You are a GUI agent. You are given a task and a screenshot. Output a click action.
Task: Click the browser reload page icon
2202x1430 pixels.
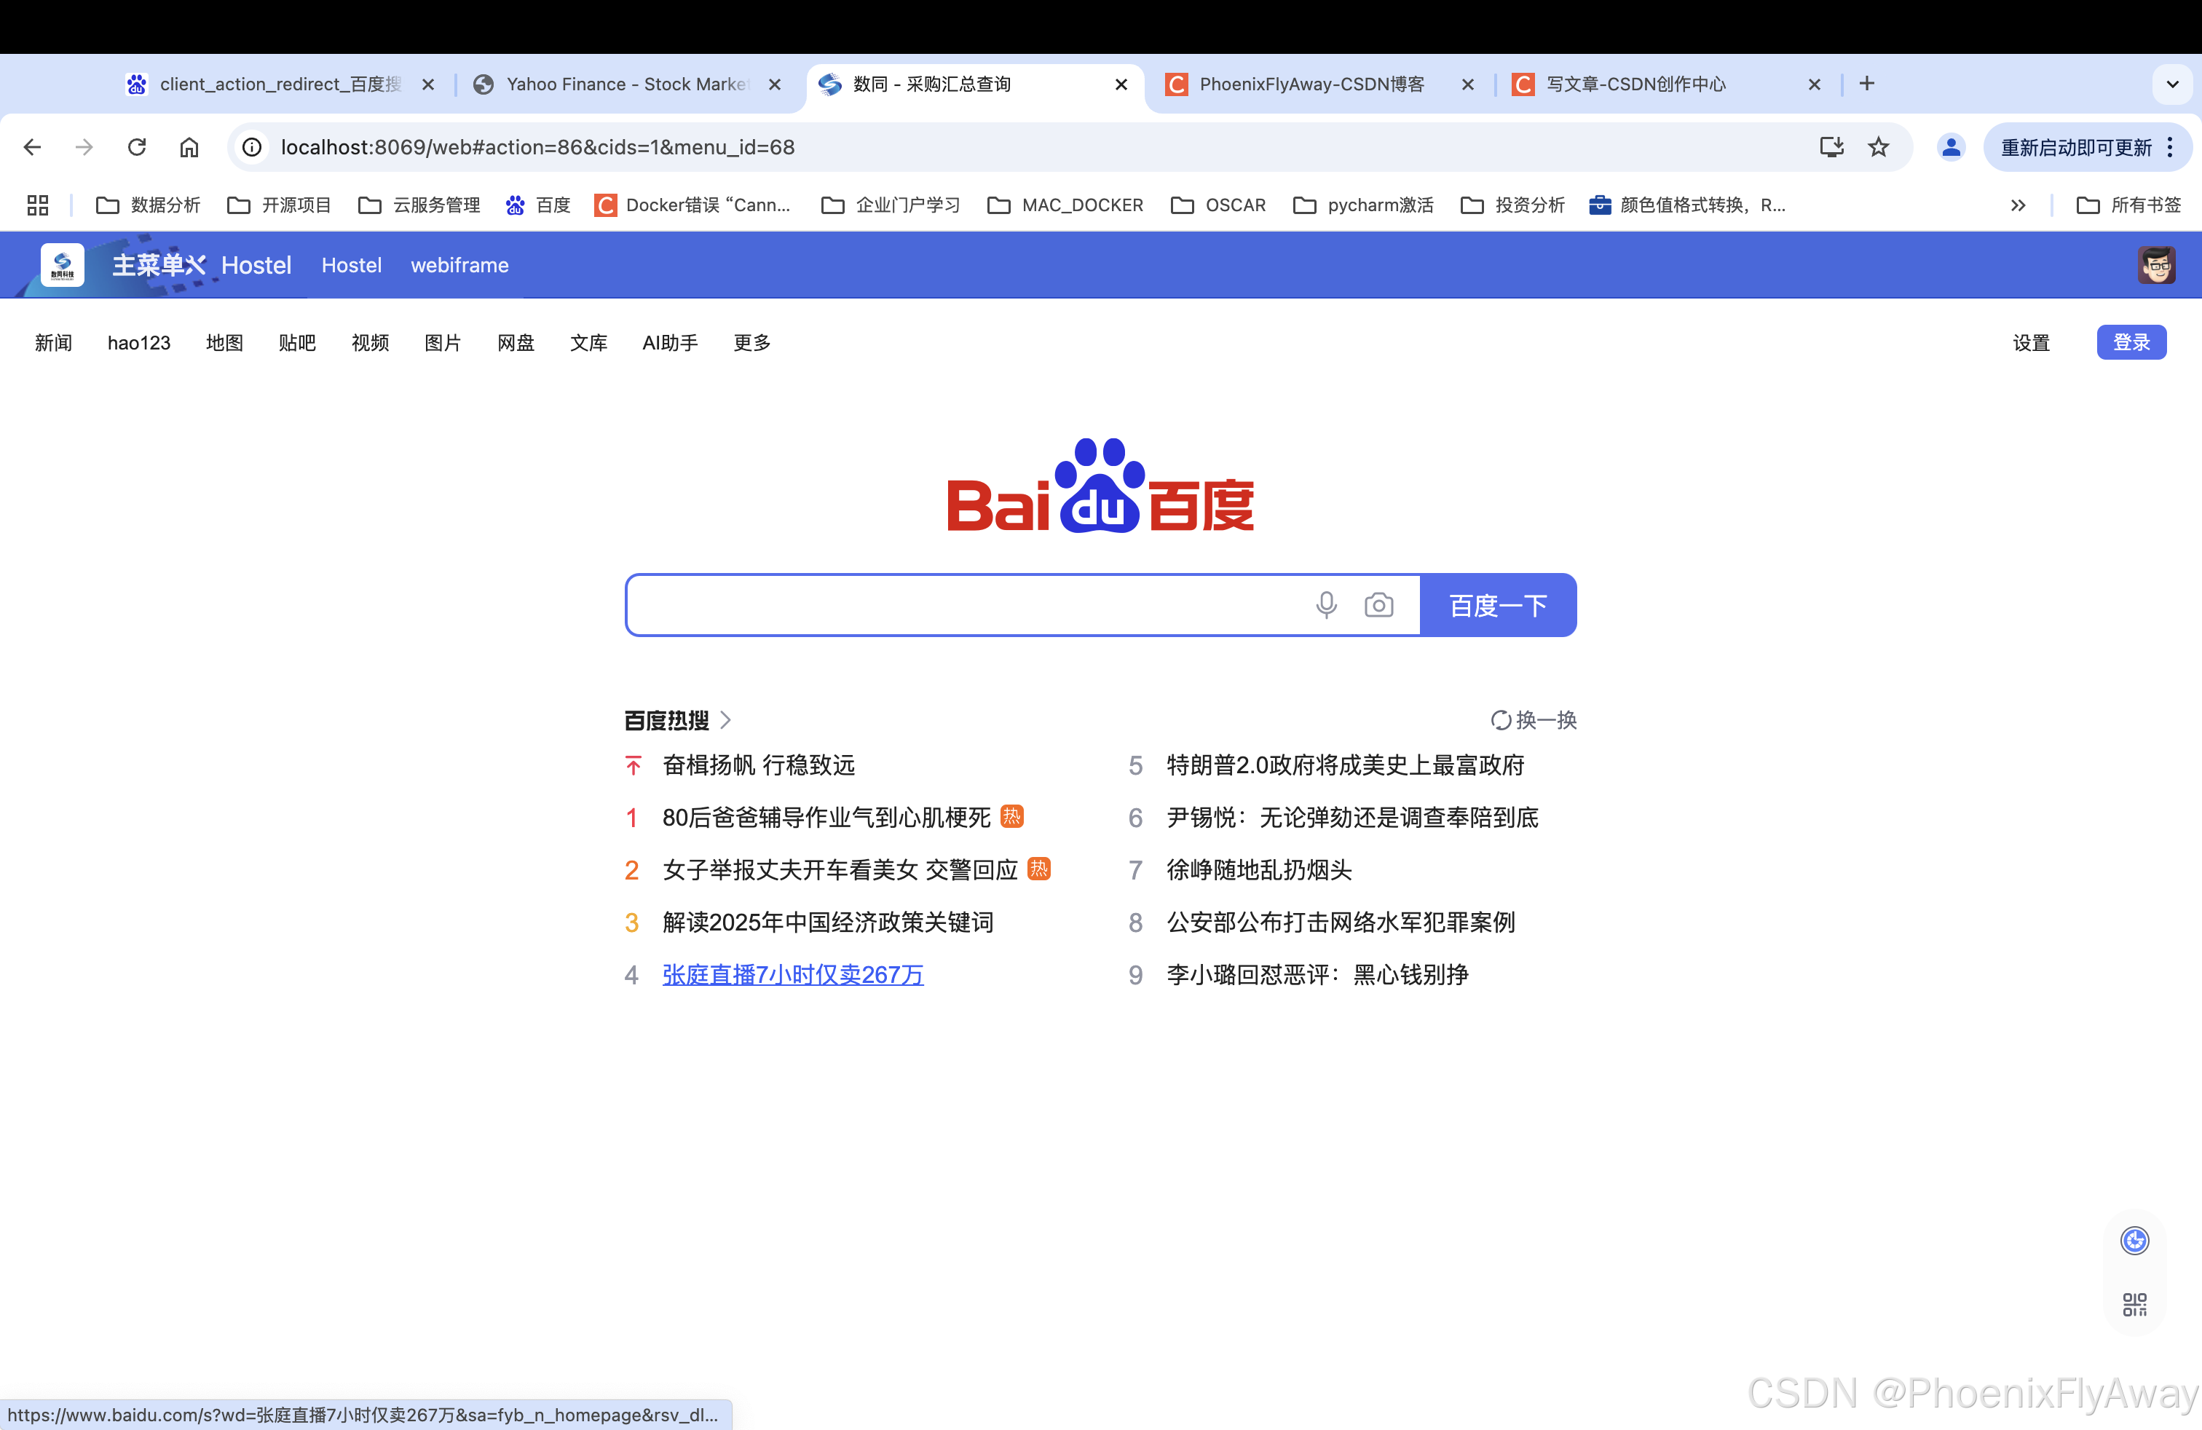[137, 147]
